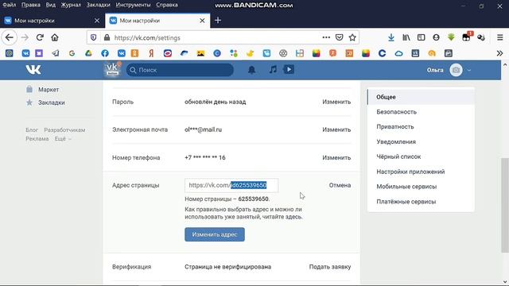
Task: Open the Журнал menu
Action: [71, 5]
